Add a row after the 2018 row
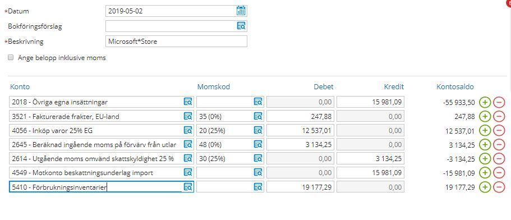 click(x=485, y=102)
